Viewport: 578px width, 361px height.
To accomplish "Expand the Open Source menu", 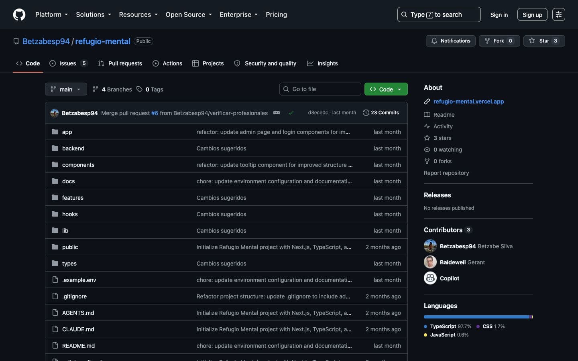I will [189, 14].
